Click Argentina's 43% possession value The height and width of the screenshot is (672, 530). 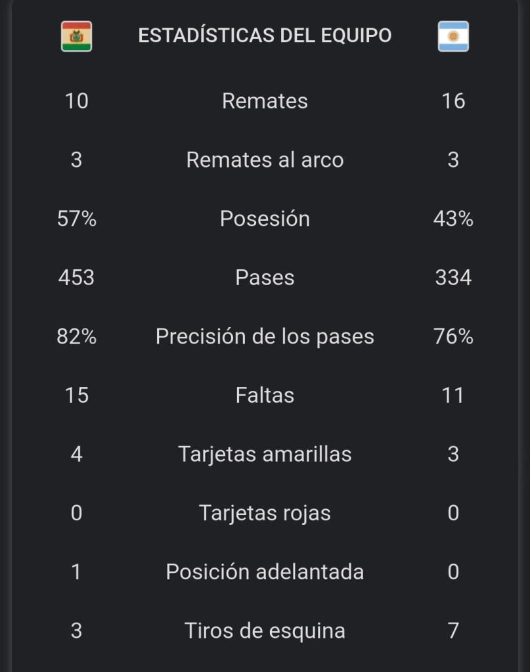tap(453, 219)
